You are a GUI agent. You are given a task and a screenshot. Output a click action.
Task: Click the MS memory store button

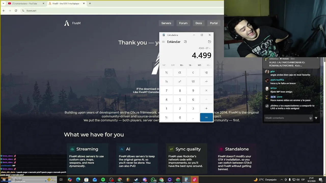tap(199, 65)
